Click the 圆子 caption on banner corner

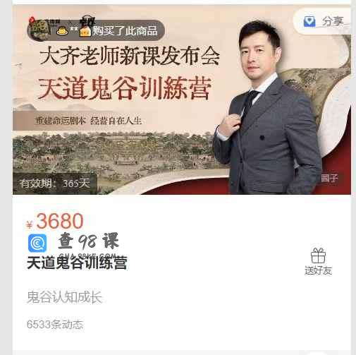[x=329, y=178]
